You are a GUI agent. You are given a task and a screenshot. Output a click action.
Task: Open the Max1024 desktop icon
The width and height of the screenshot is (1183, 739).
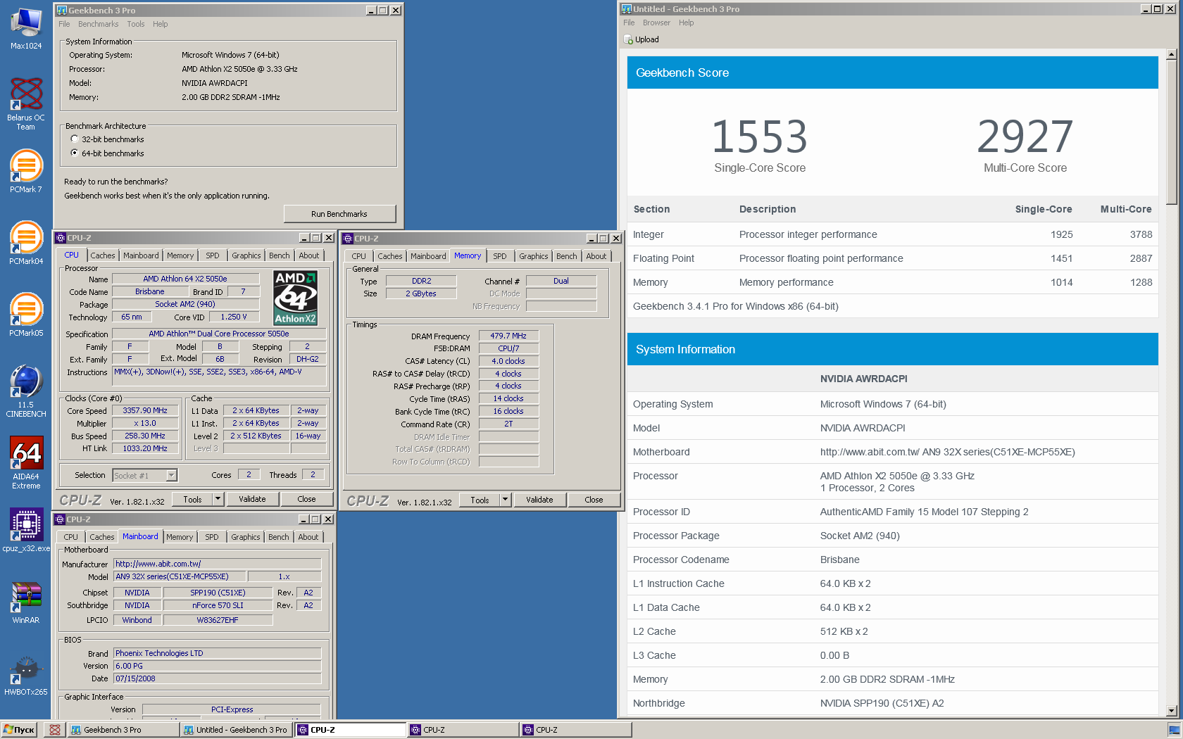(26, 28)
